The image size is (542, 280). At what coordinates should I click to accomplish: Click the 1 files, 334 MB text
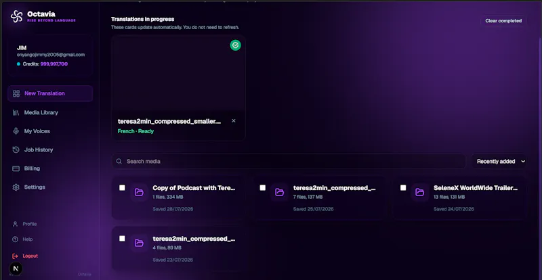pos(168,197)
